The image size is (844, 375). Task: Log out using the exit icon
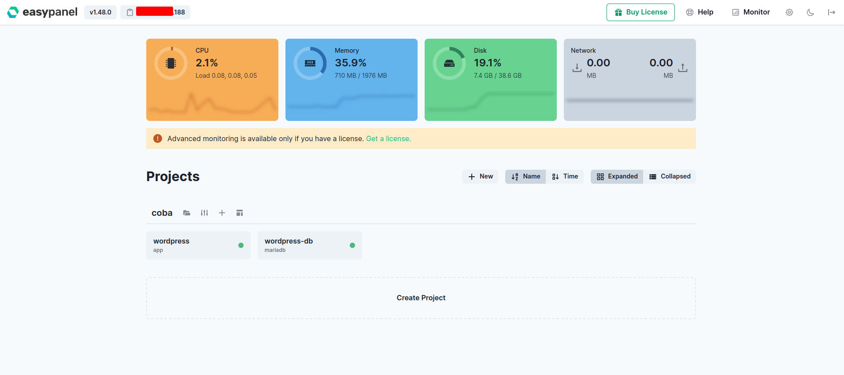832,12
